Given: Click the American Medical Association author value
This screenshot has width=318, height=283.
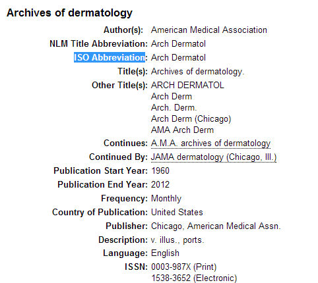Looking at the screenshot, I should click(x=209, y=30).
